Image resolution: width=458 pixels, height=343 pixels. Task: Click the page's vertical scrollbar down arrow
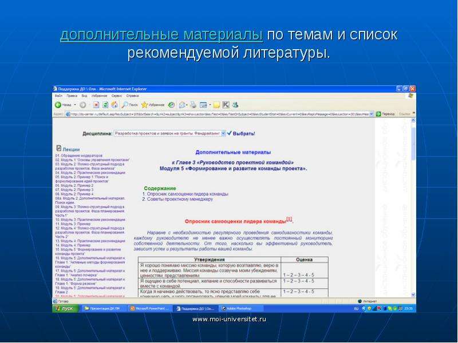[413, 294]
